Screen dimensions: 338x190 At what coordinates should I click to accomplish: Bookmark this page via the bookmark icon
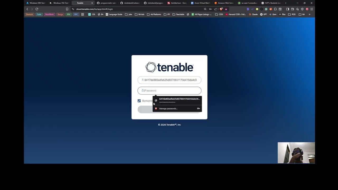[67, 9]
